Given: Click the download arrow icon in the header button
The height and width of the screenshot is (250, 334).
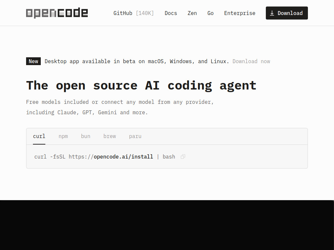Looking at the screenshot, I should 272,13.
